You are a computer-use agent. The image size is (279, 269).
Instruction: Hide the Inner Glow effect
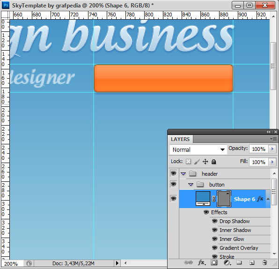[x=214, y=239]
